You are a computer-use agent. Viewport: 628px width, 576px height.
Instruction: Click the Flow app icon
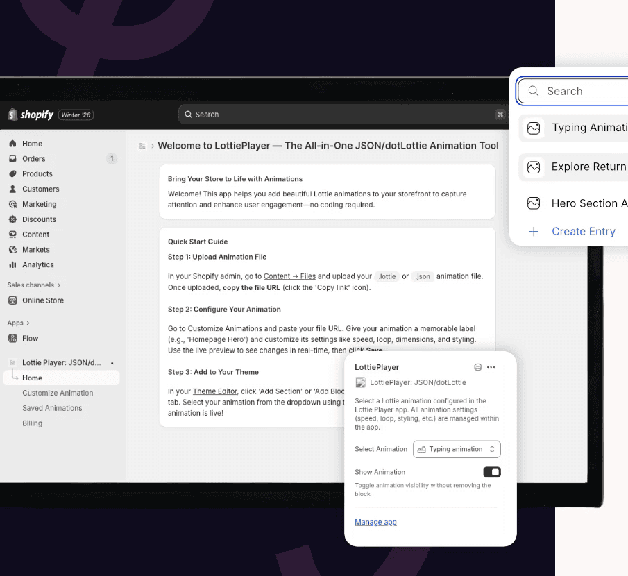pos(12,339)
